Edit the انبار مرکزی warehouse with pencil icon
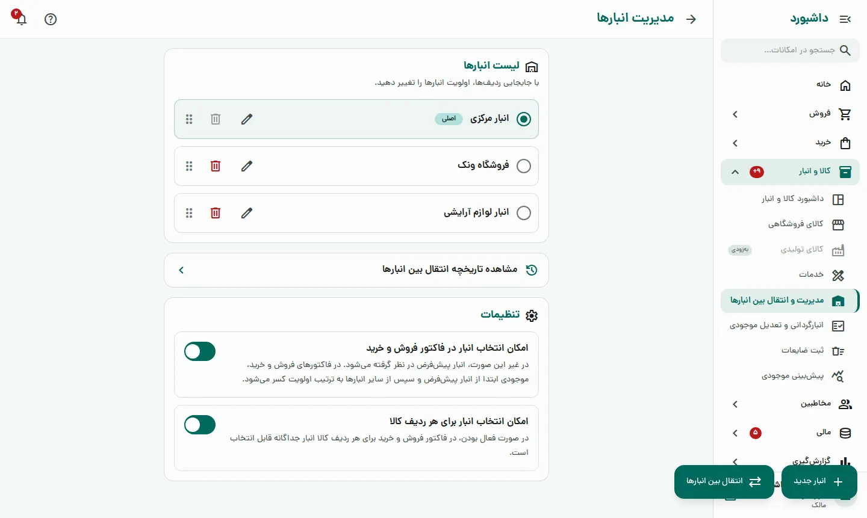Viewport: 867px width, 518px height. click(x=247, y=119)
